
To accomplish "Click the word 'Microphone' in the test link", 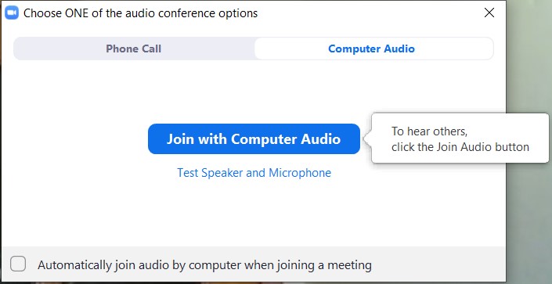I will click(300, 173).
